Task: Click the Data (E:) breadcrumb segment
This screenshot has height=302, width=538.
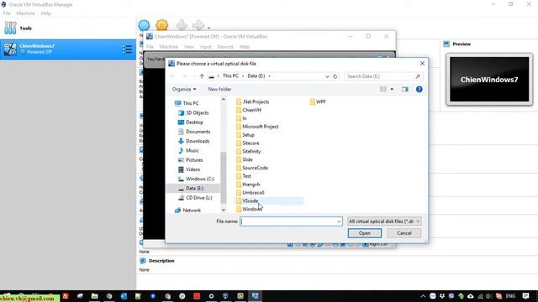Action: pyautogui.click(x=256, y=75)
